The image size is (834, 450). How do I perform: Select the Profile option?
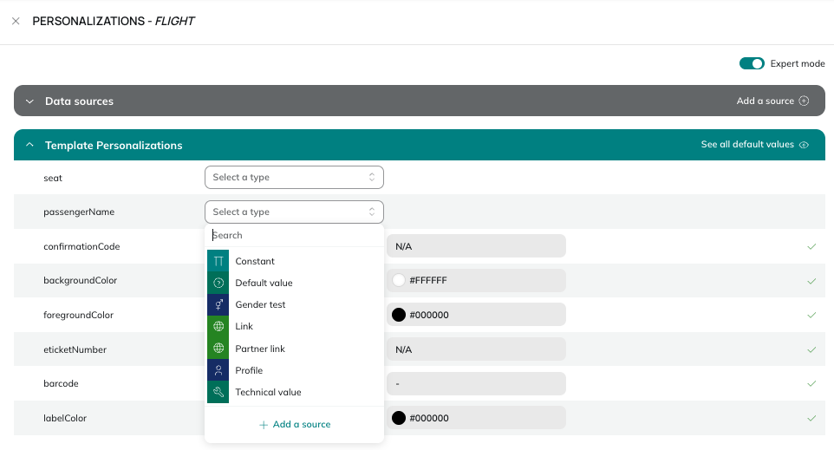point(294,370)
